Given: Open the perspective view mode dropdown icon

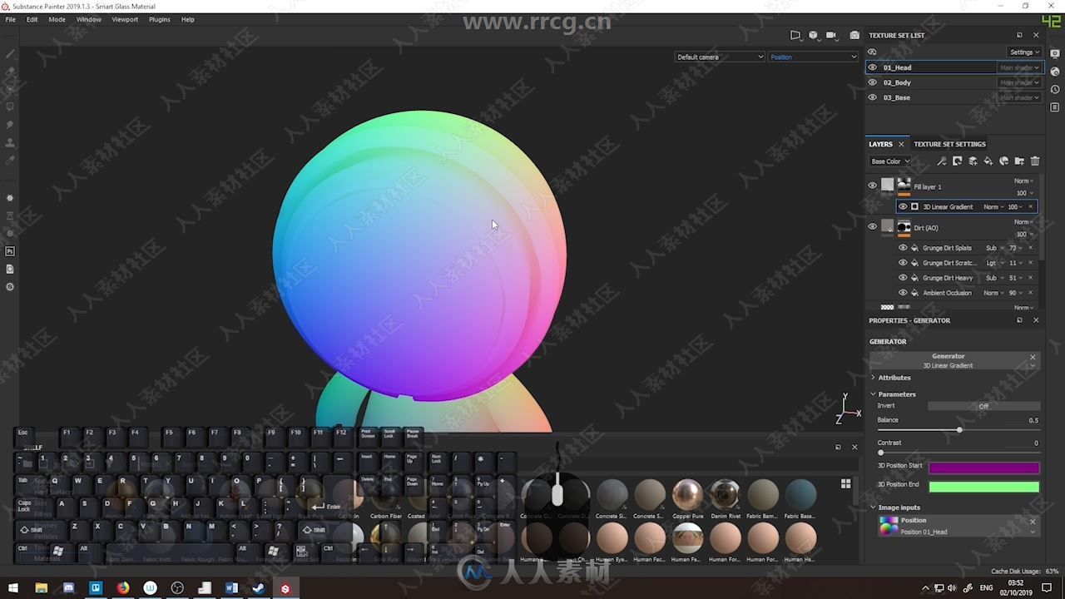Looking at the screenshot, I should pos(795,35).
